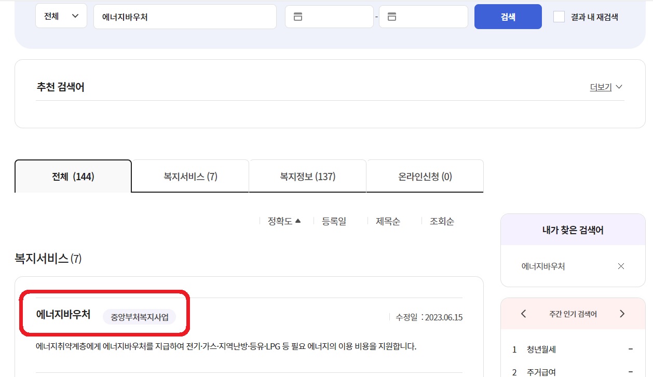This screenshot has height=377, width=653.
Task: Open the 전체 search category dropdown
Action: point(61,16)
